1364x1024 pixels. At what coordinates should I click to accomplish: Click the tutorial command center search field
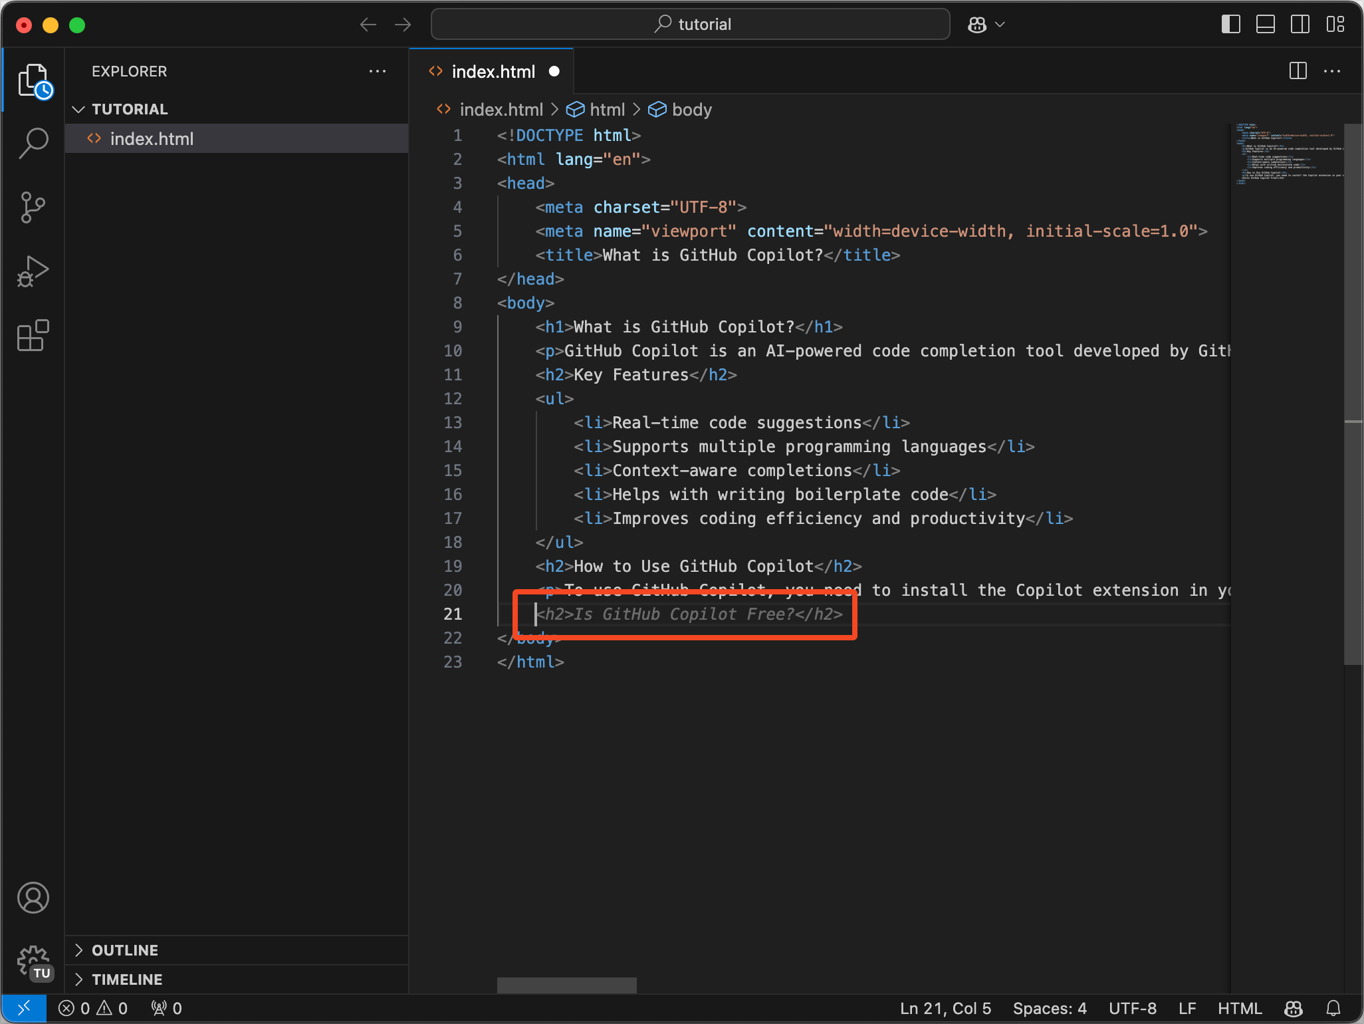690,25
